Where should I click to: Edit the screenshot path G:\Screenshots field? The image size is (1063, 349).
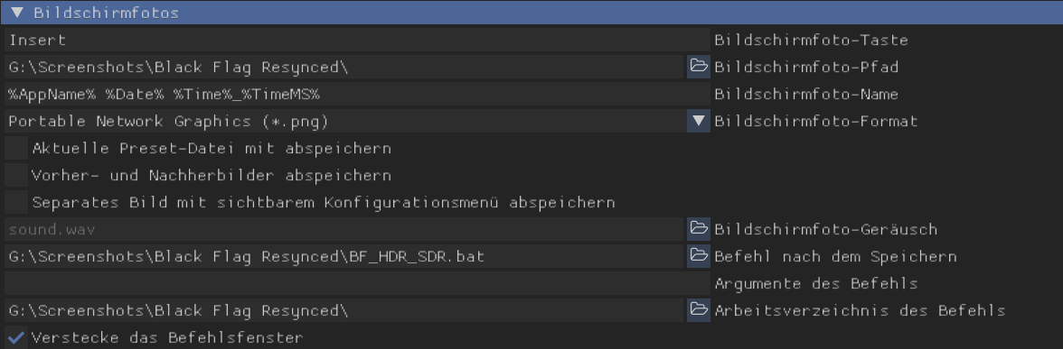coord(345,67)
